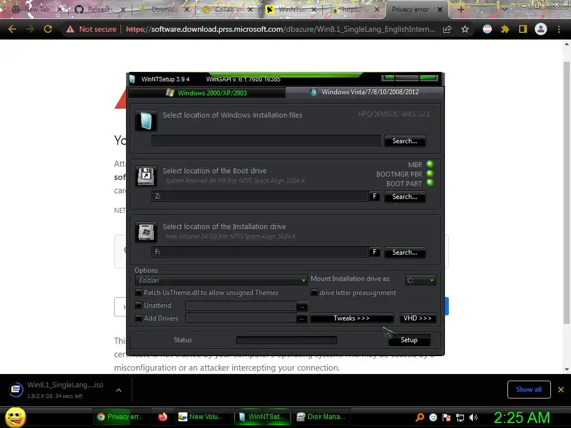Open the volume speaker tray icon

tap(473, 417)
